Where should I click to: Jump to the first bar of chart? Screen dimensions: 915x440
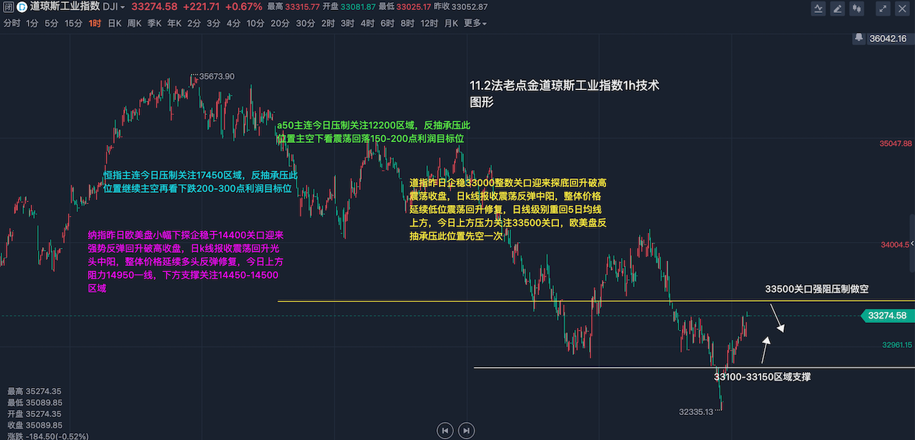(x=445, y=430)
